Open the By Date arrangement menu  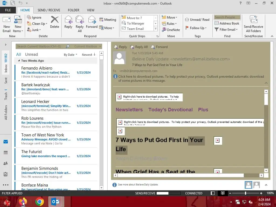(x=70, y=55)
